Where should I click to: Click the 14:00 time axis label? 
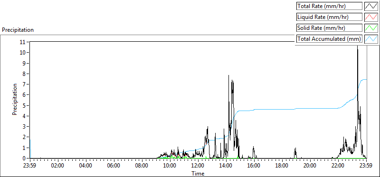click(226, 166)
